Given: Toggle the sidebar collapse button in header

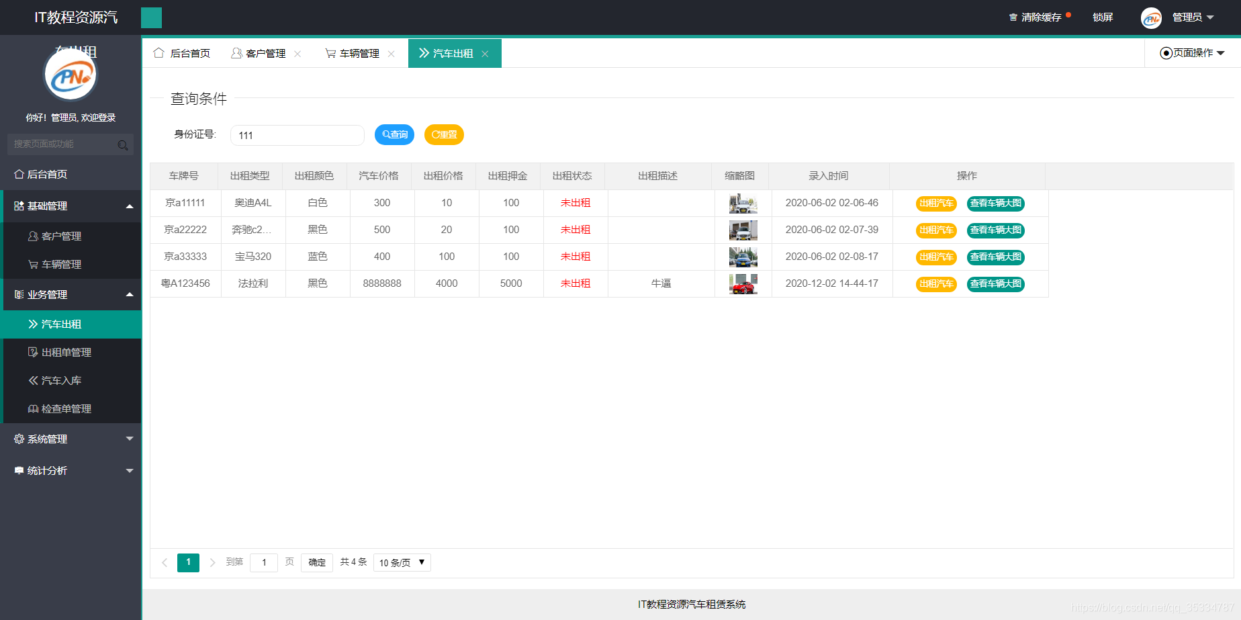Looking at the screenshot, I should 151,17.
